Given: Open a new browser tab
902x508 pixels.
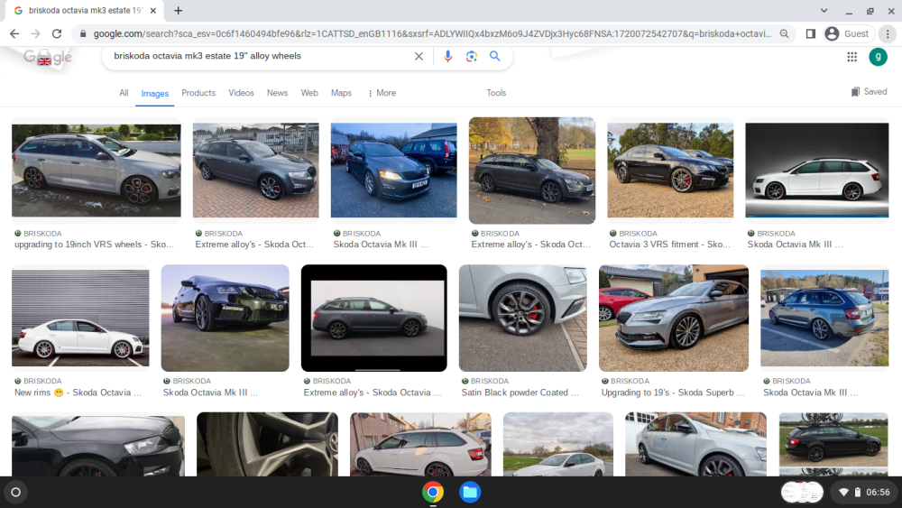Looking at the screenshot, I should click(x=179, y=10).
